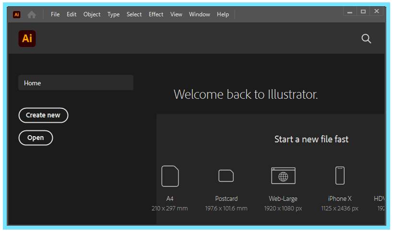
Task: Click the Postcard preset label
Action: click(x=226, y=199)
